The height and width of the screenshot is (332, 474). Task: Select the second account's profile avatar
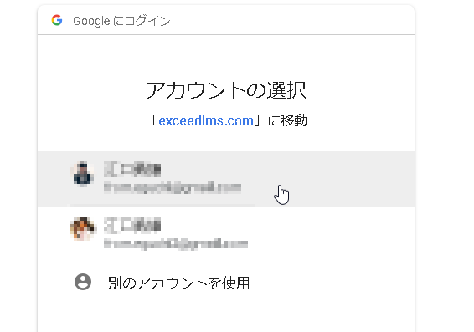click(83, 228)
